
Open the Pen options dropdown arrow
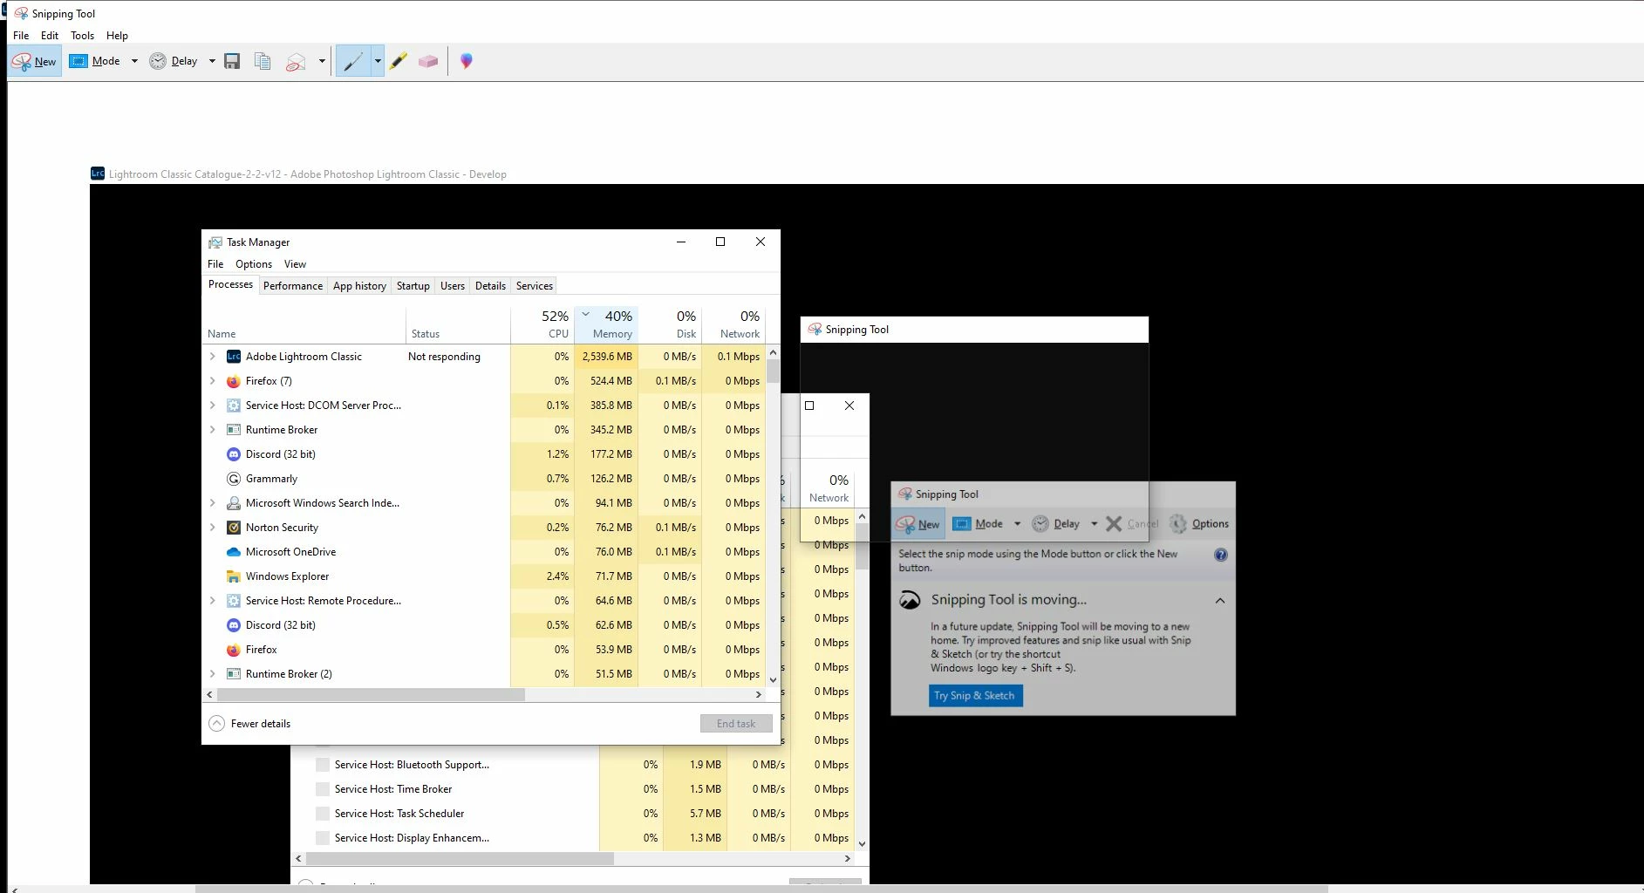click(378, 61)
